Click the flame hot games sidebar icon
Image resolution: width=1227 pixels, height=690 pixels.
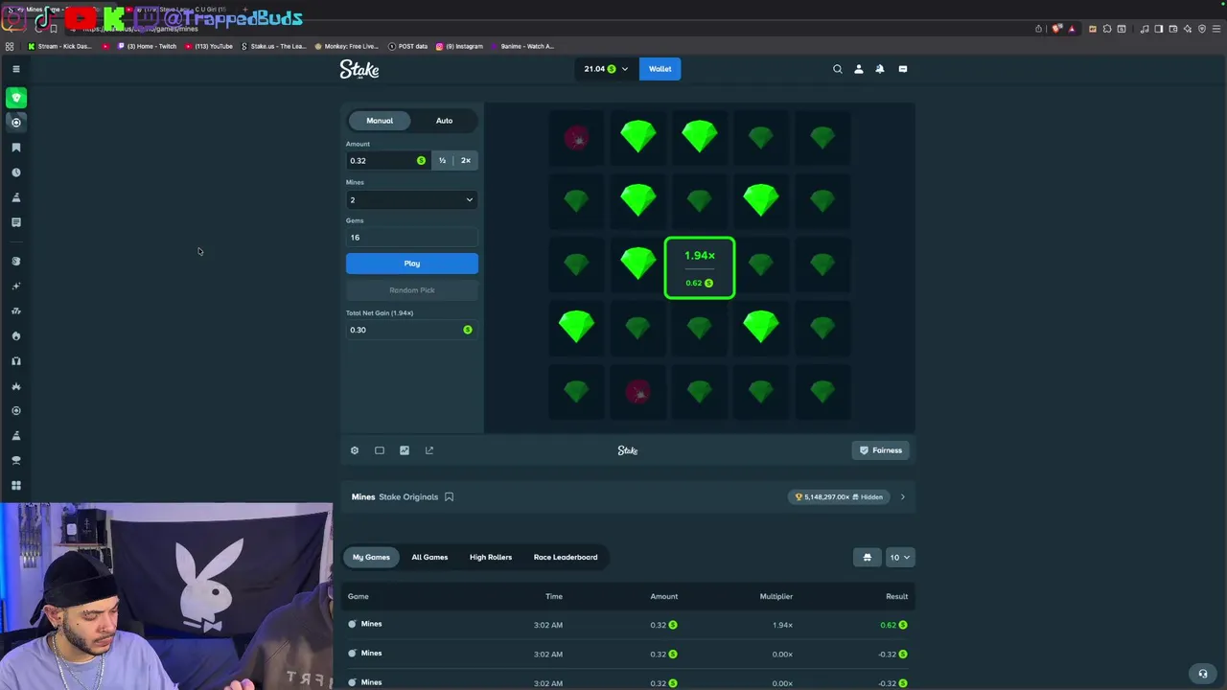tap(15, 335)
